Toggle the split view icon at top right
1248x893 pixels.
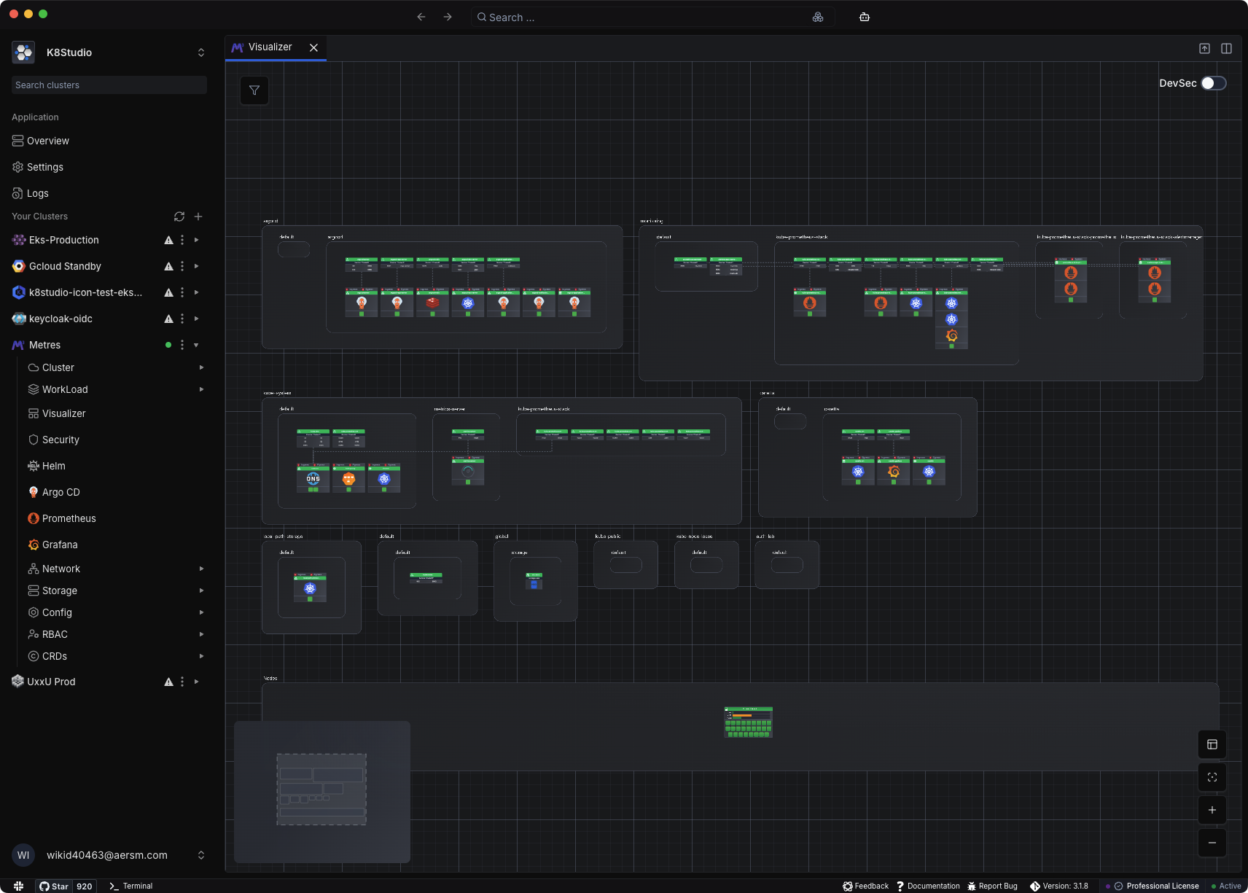[x=1227, y=48]
